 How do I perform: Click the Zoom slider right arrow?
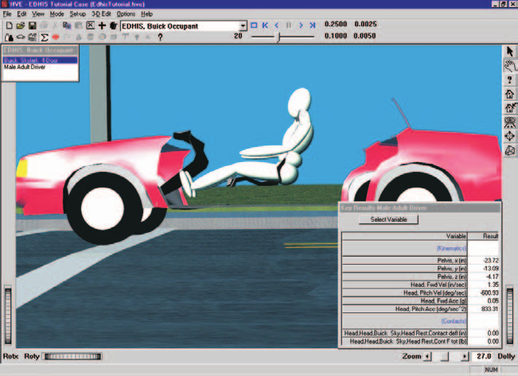click(x=465, y=356)
